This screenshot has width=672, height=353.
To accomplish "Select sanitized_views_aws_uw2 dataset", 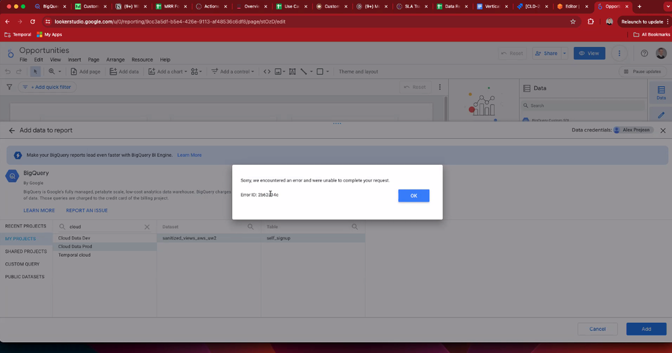I will click(x=209, y=238).
